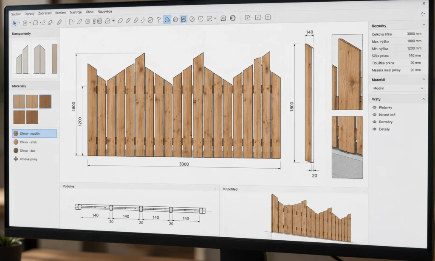This screenshot has height=261, width=435.
Task: Edit Max. výška value 1800 mm
Action: tap(414, 41)
